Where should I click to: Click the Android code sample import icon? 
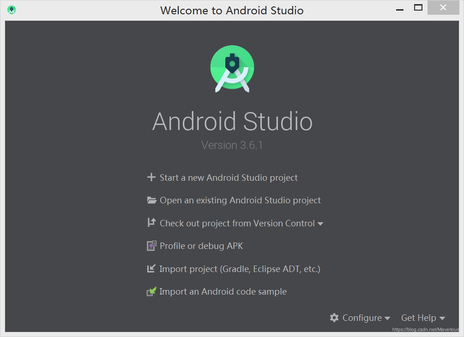(151, 291)
